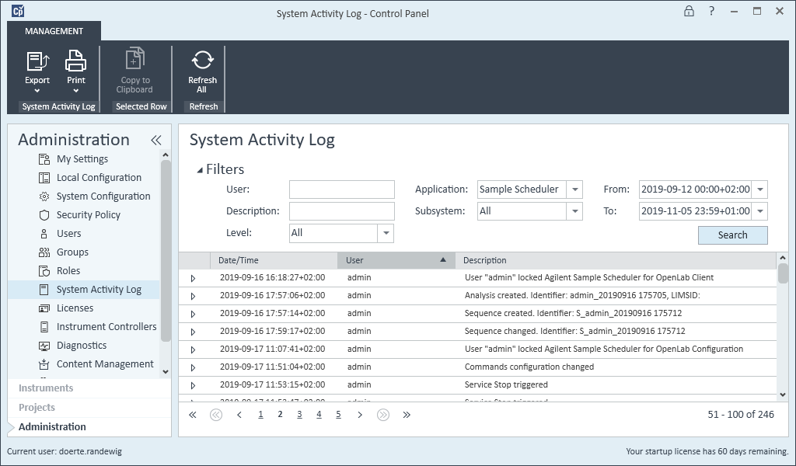Click the Search button
Image resolution: width=796 pixels, height=466 pixels.
click(x=732, y=235)
